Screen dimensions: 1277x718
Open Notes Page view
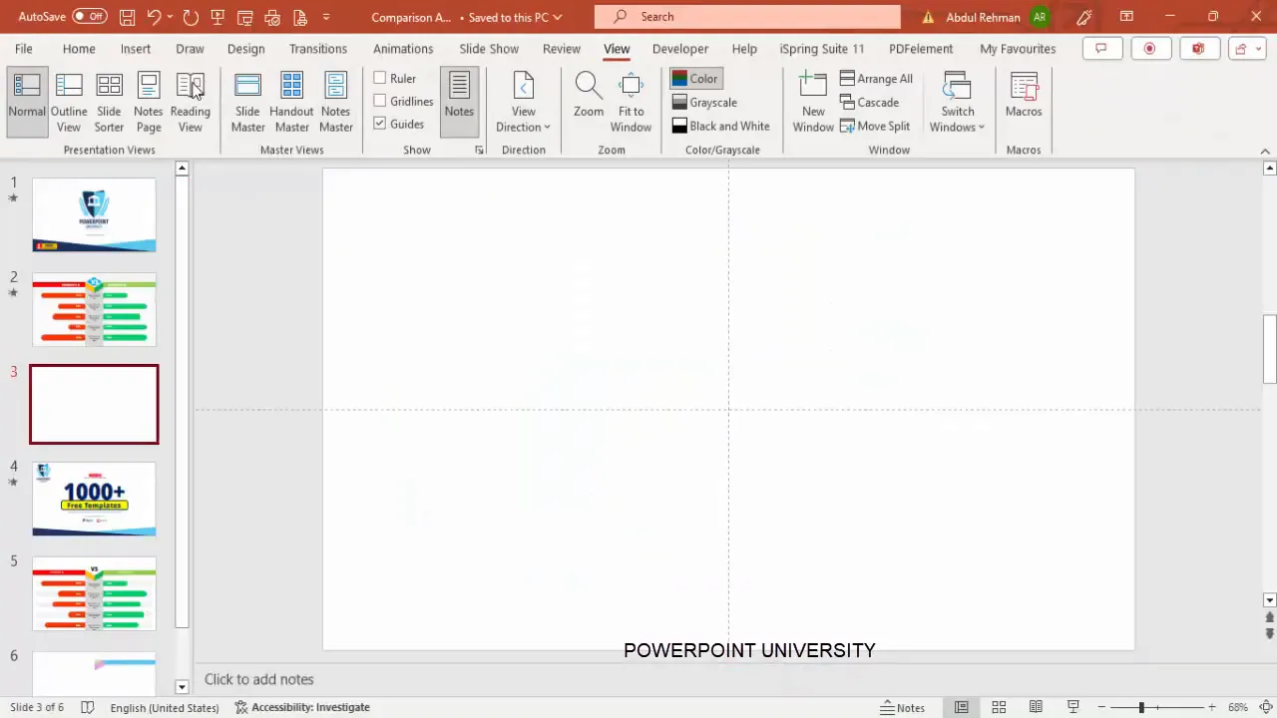click(x=148, y=103)
